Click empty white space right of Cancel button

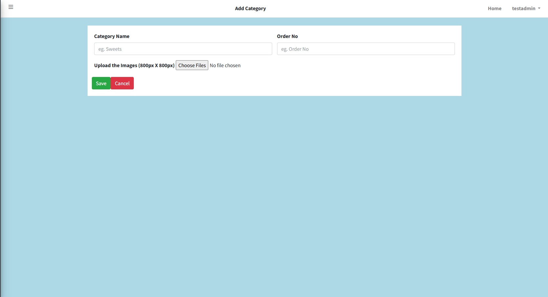click(x=262, y=84)
